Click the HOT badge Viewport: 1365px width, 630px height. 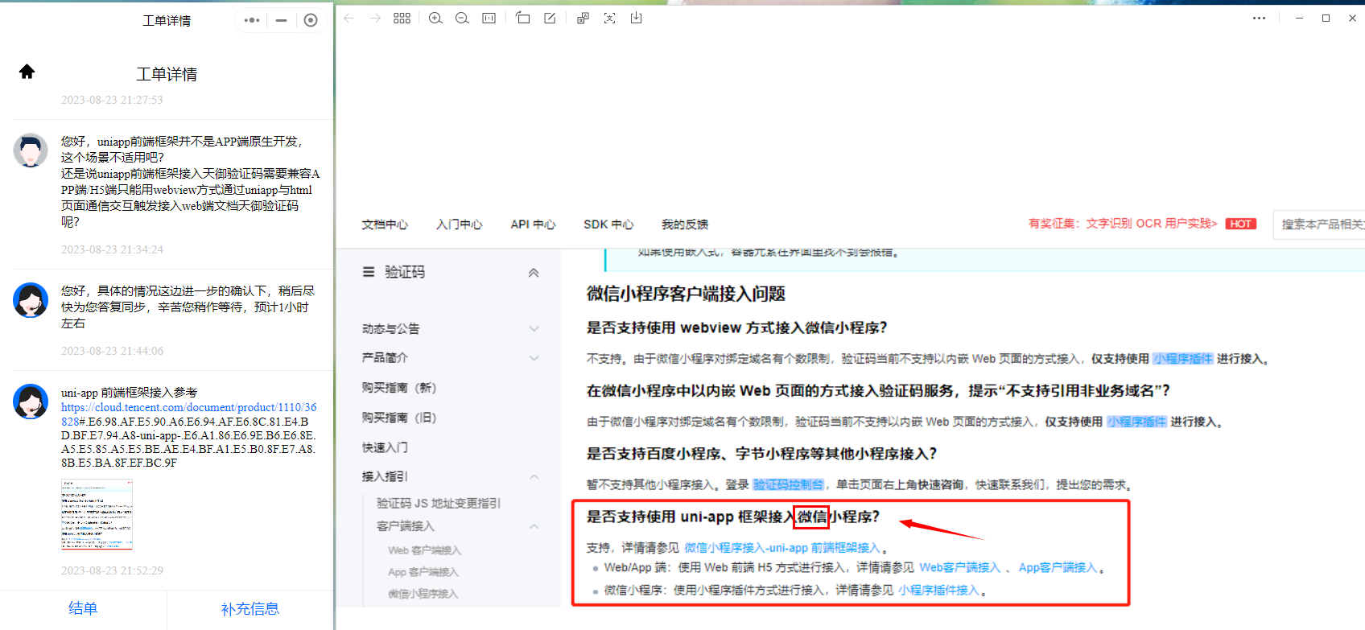pyautogui.click(x=1241, y=224)
